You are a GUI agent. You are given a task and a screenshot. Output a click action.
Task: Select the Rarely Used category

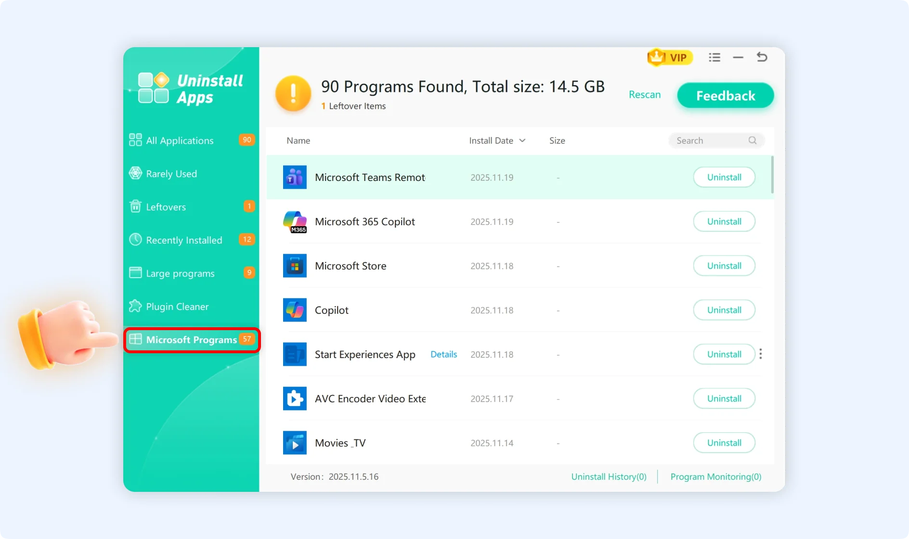(171, 174)
